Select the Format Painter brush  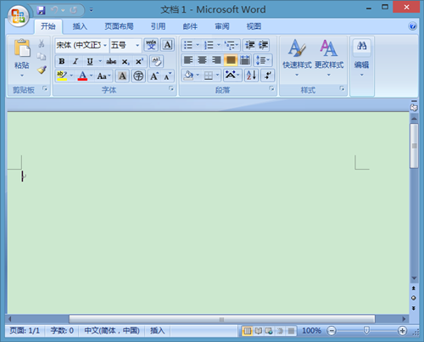tap(42, 70)
